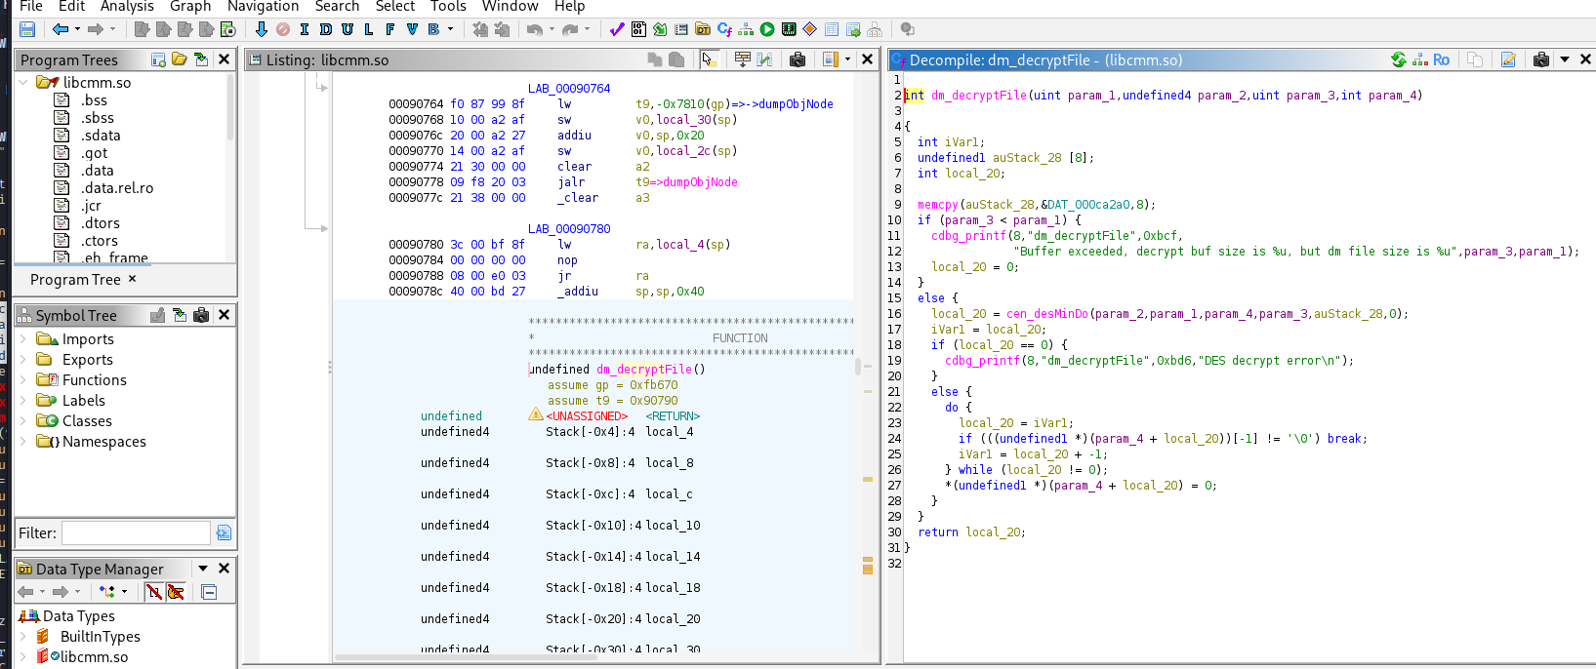The image size is (1596, 669).
Task: Click the Symbol Tree camera snapshot icon
Action: tap(201, 315)
